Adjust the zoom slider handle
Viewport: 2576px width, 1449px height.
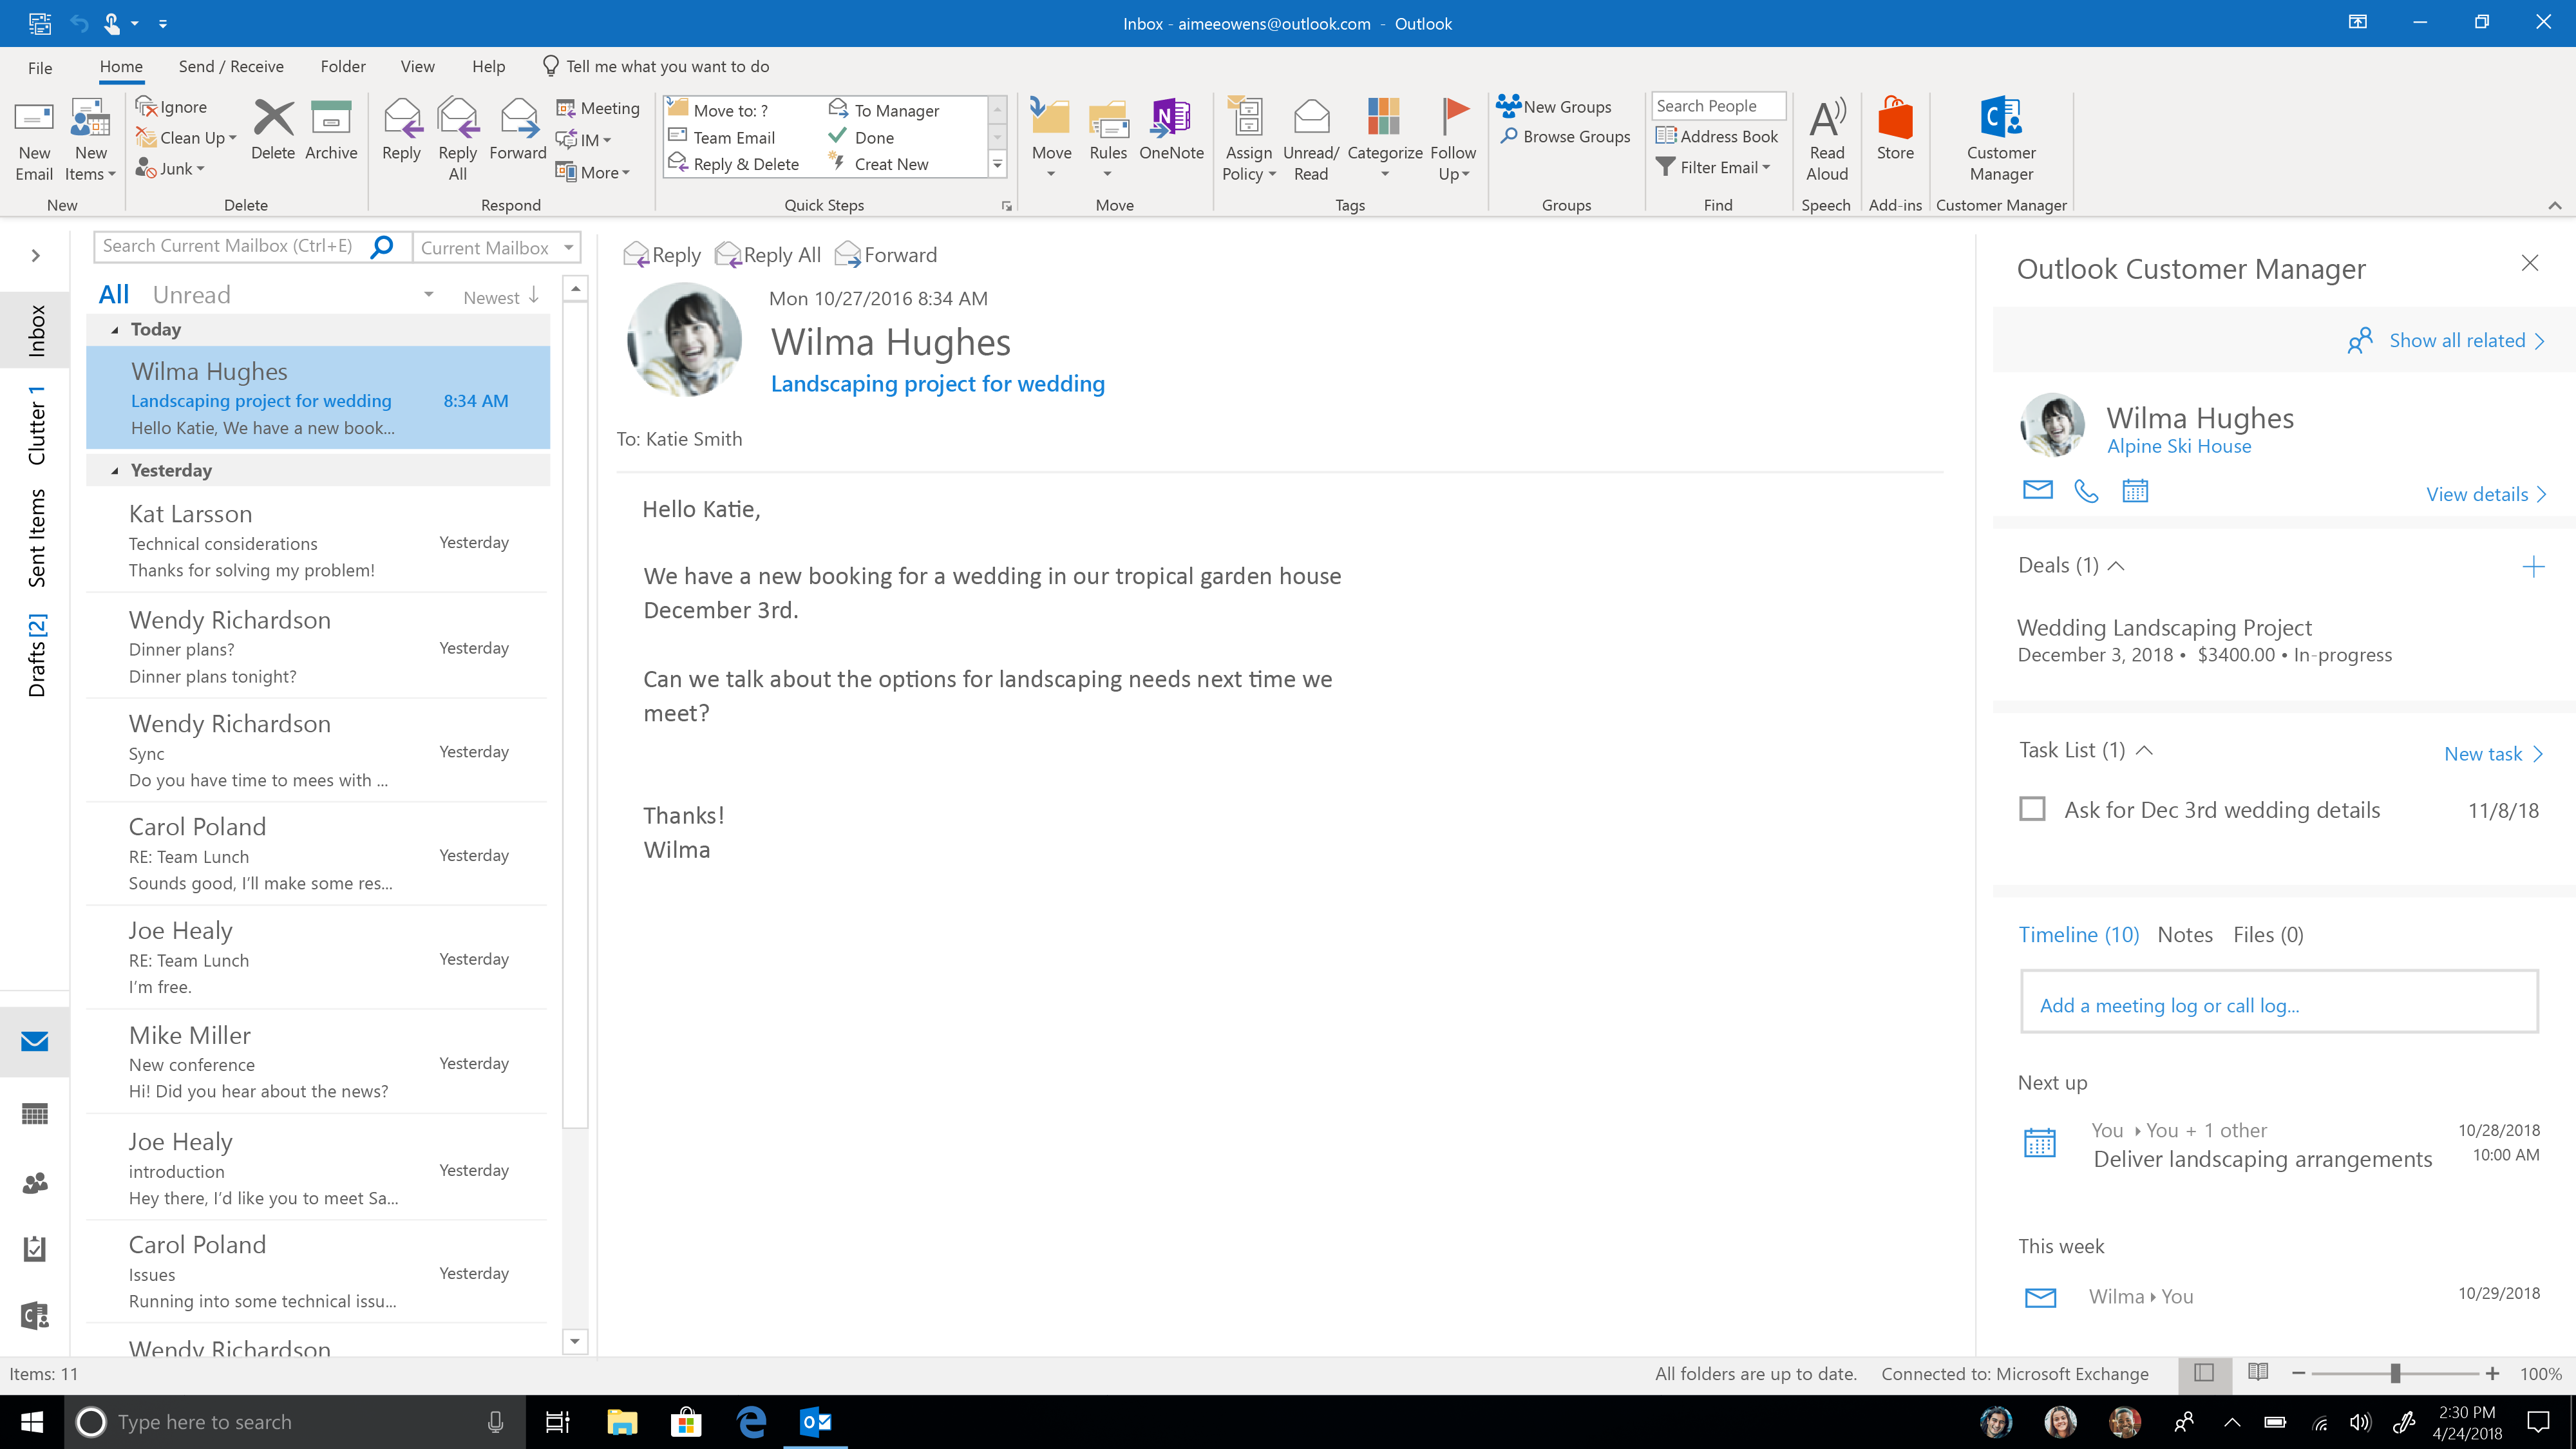(x=2395, y=1373)
